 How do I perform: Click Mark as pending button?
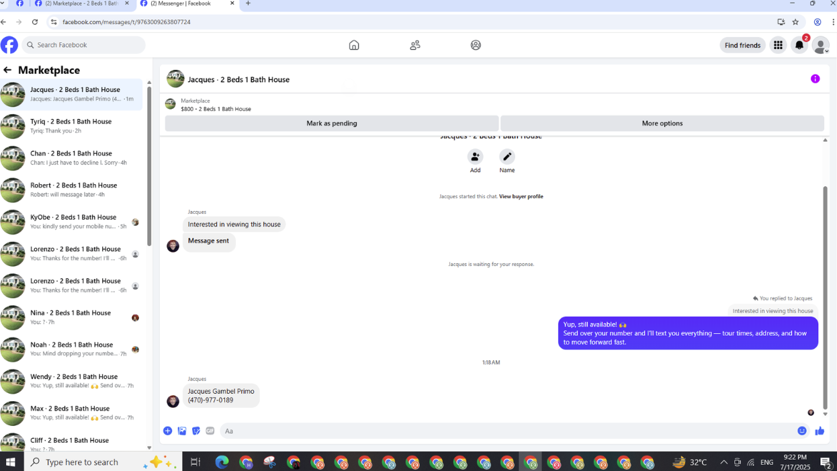pyautogui.click(x=332, y=123)
